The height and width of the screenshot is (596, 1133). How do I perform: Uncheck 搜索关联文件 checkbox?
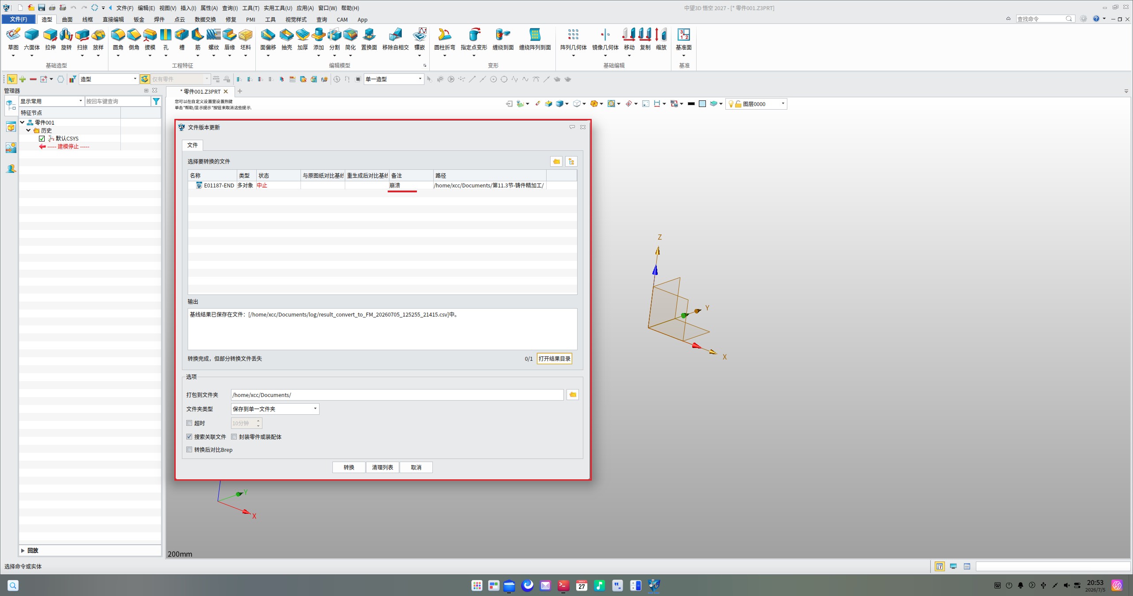(189, 437)
